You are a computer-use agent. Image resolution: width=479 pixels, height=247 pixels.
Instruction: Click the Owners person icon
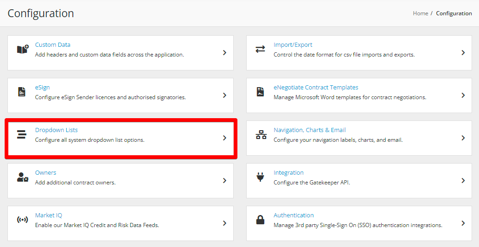coord(23,177)
